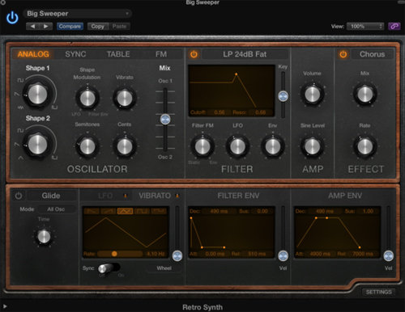Click the Shape 2 knob
The image size is (405, 312).
38,144
